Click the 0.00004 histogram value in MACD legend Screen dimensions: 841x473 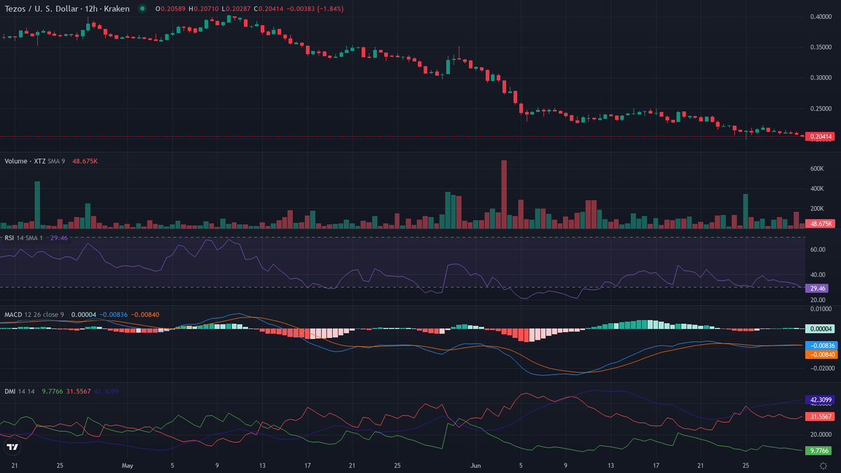(x=83, y=315)
